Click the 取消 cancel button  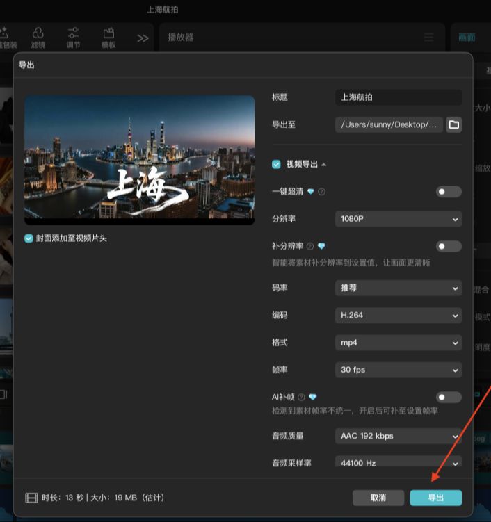[378, 498]
